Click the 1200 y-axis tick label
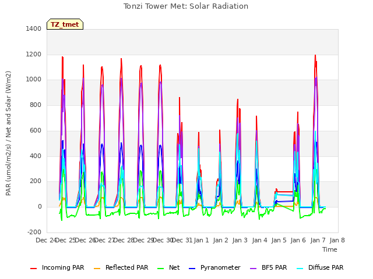373x279 pixels. coord(34,54)
